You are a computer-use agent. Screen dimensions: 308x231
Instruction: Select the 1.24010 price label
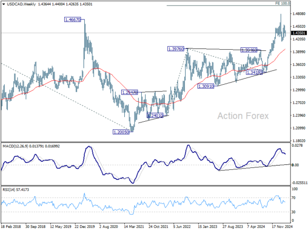tap(155, 115)
